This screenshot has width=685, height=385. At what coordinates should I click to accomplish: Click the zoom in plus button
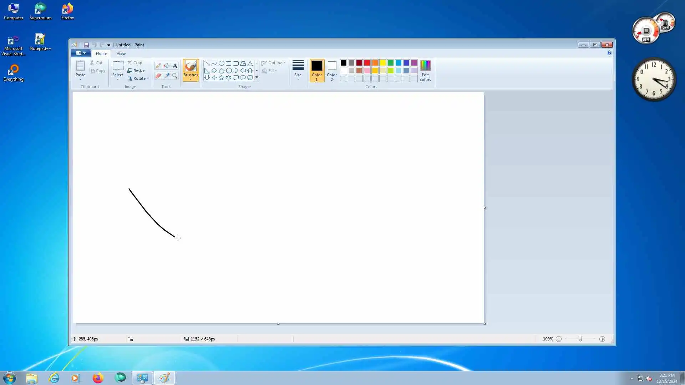(602, 339)
